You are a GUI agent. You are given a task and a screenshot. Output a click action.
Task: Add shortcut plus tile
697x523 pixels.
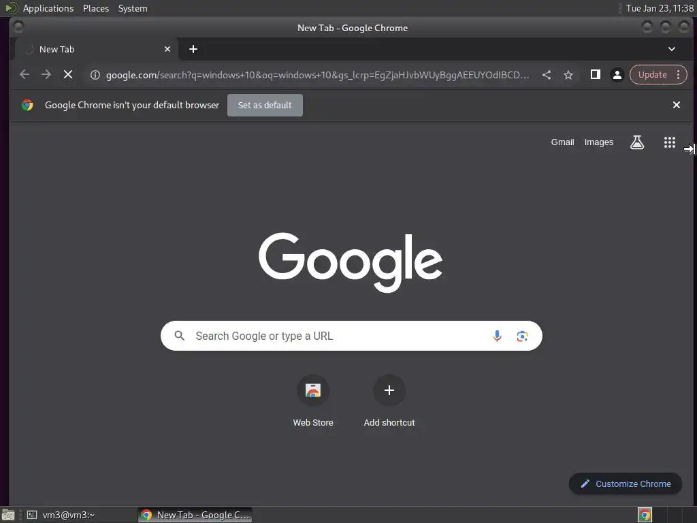389,402
